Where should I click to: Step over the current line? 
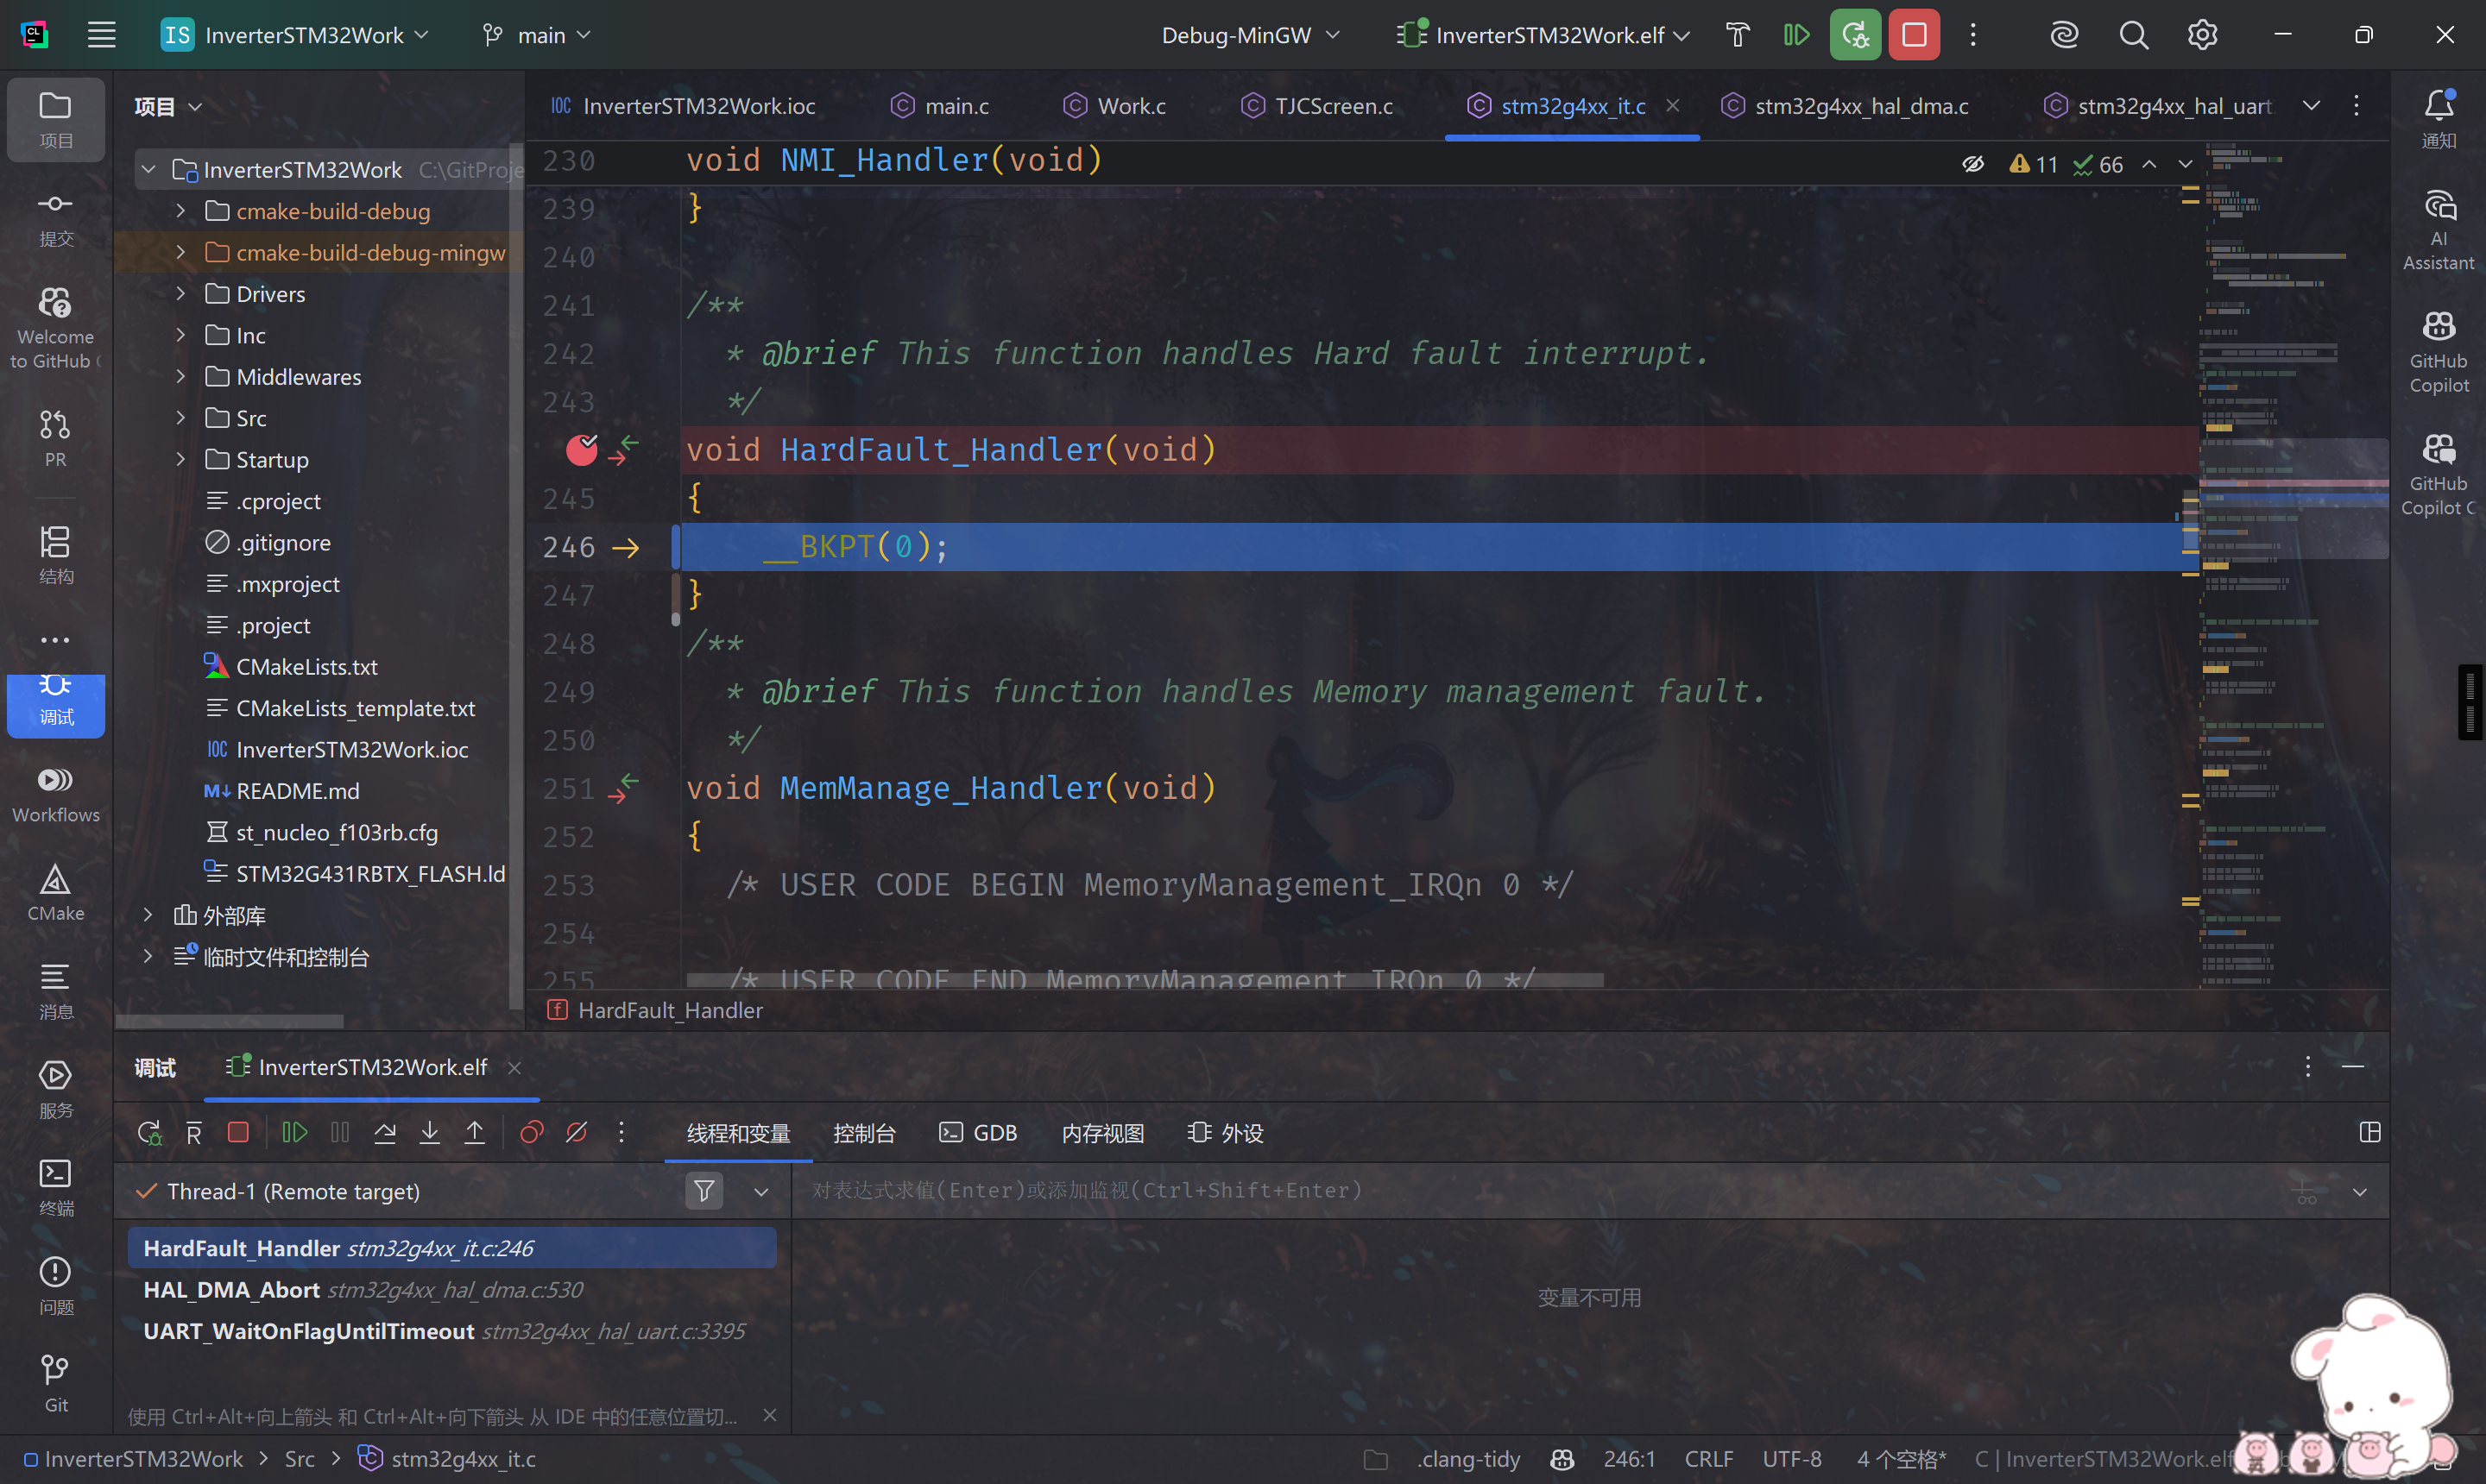click(384, 1132)
